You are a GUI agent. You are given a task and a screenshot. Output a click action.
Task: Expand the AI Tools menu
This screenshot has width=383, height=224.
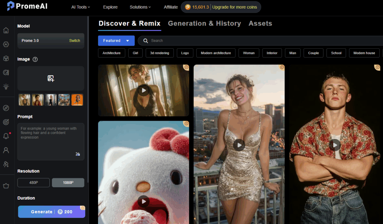pos(81,7)
